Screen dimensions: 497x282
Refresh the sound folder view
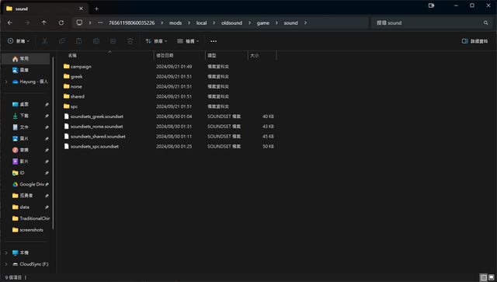(x=61, y=23)
